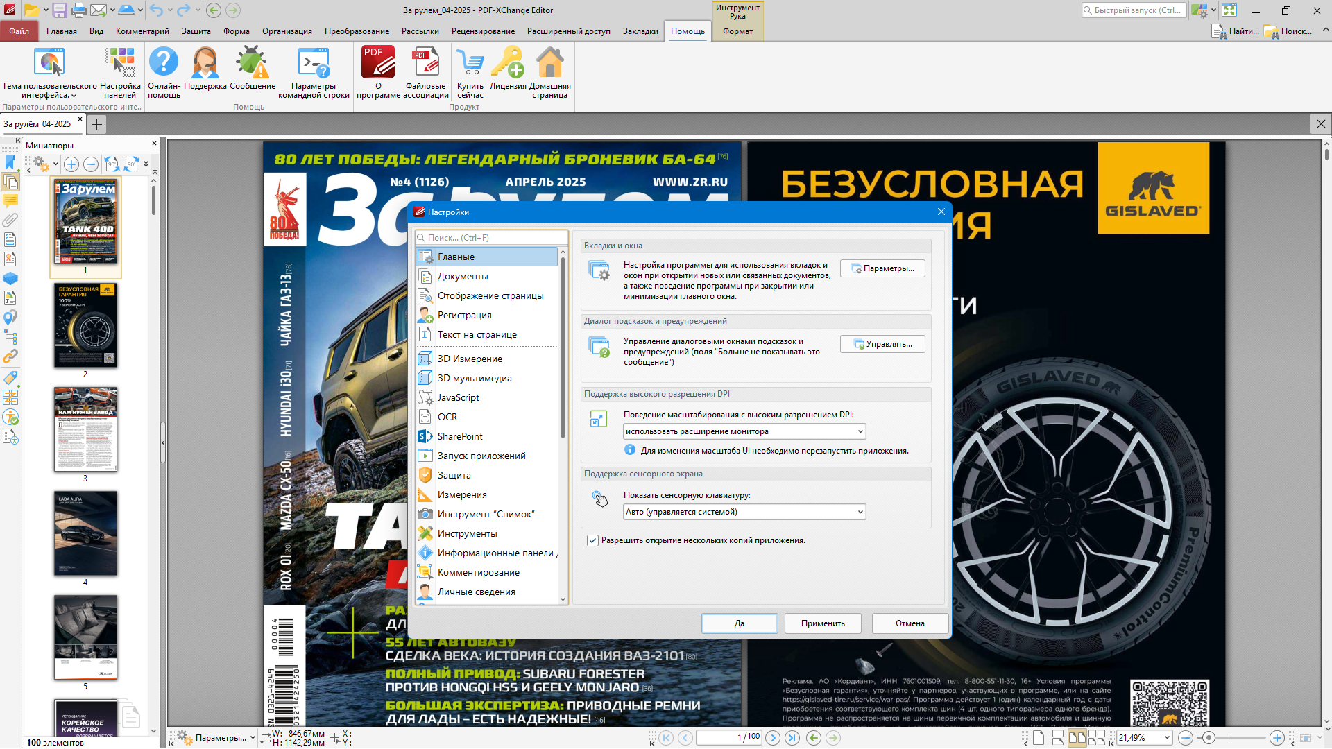
Task: Open command line parameters icon
Action: (314, 63)
